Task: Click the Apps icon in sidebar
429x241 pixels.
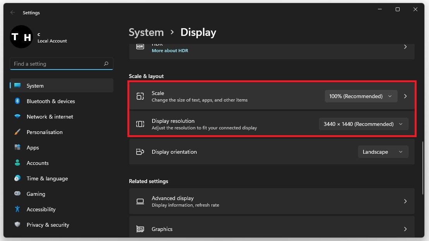Action: (17, 148)
